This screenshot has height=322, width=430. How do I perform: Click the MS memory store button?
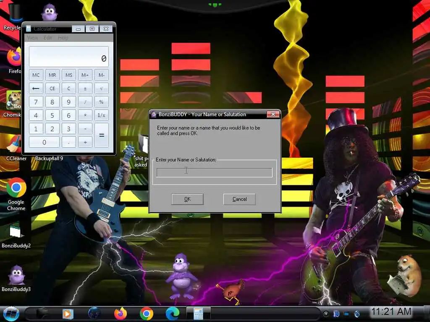[69, 75]
